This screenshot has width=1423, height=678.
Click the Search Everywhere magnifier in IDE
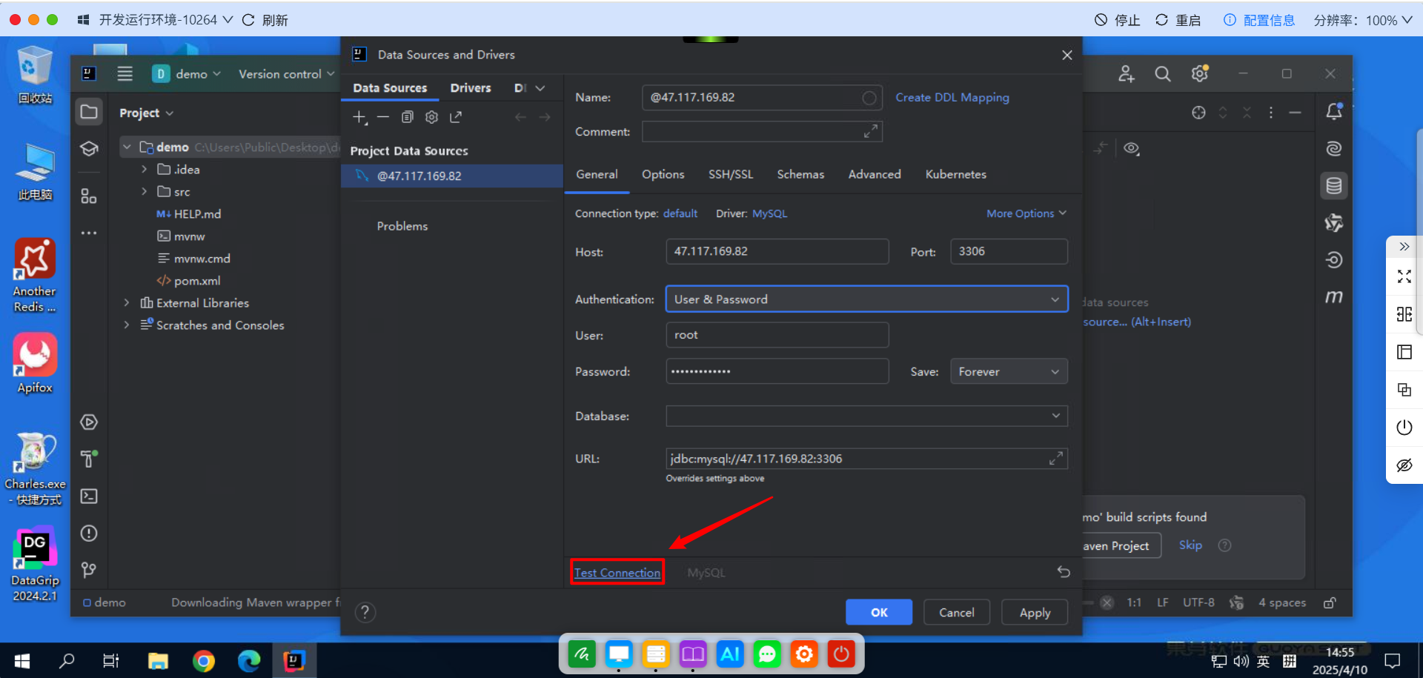[1163, 74]
